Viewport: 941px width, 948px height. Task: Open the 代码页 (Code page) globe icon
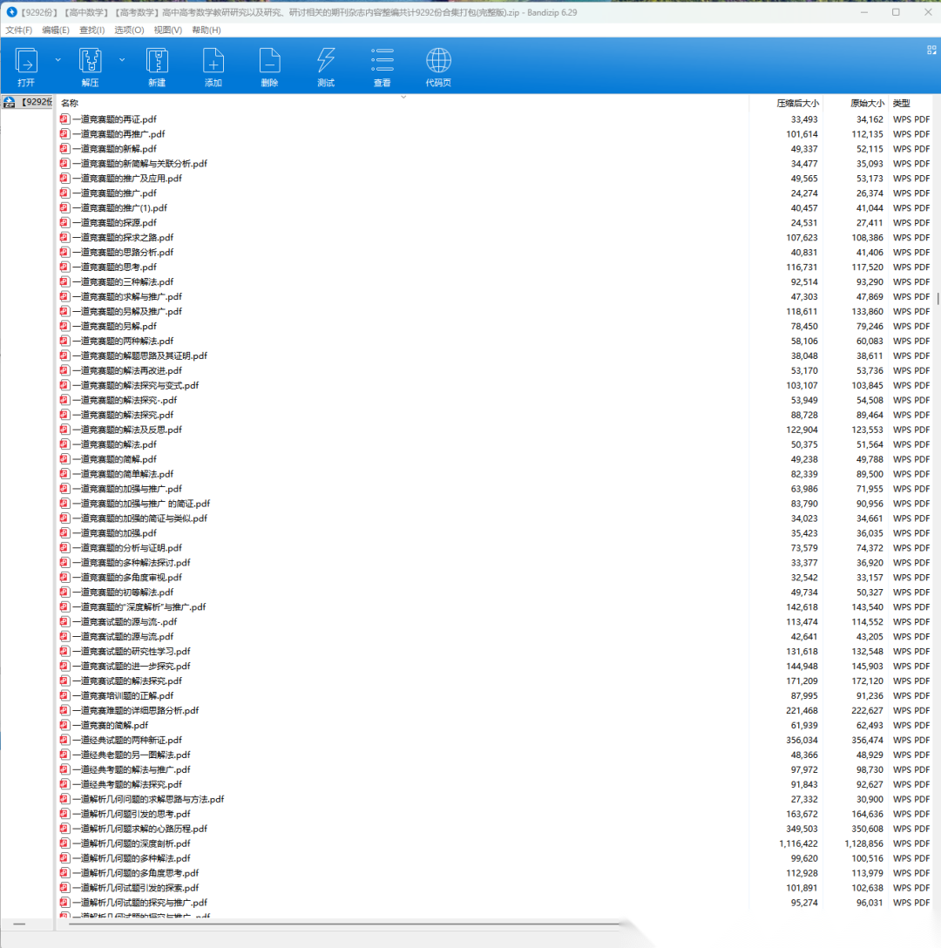pyautogui.click(x=438, y=66)
